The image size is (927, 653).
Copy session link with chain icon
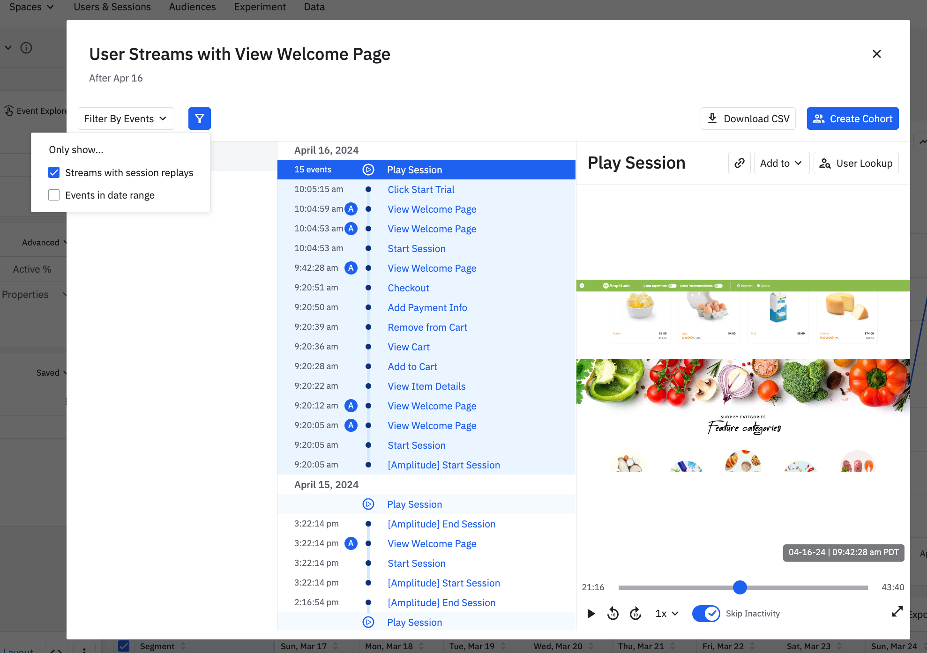[740, 163]
